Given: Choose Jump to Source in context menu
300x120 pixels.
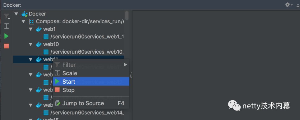Looking at the screenshot, I should click(91, 103).
